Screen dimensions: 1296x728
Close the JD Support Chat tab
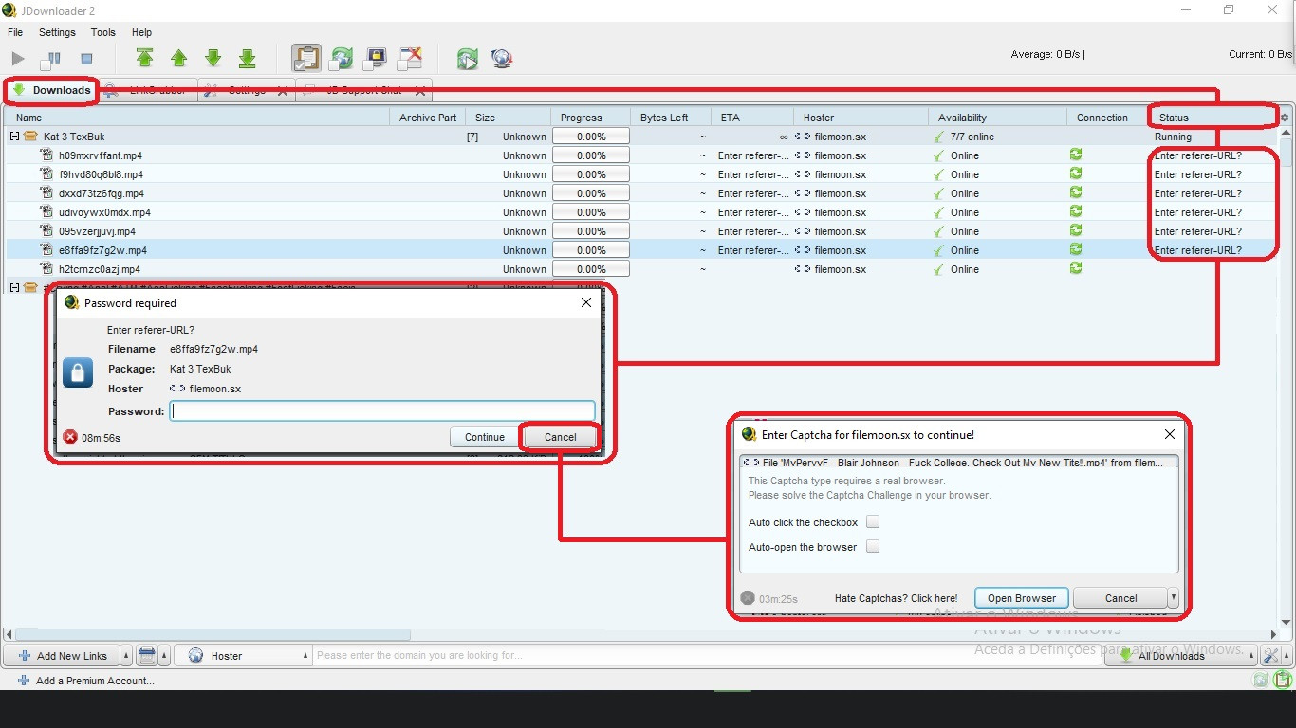click(x=420, y=91)
